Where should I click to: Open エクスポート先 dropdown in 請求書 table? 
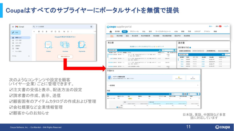[183, 55]
